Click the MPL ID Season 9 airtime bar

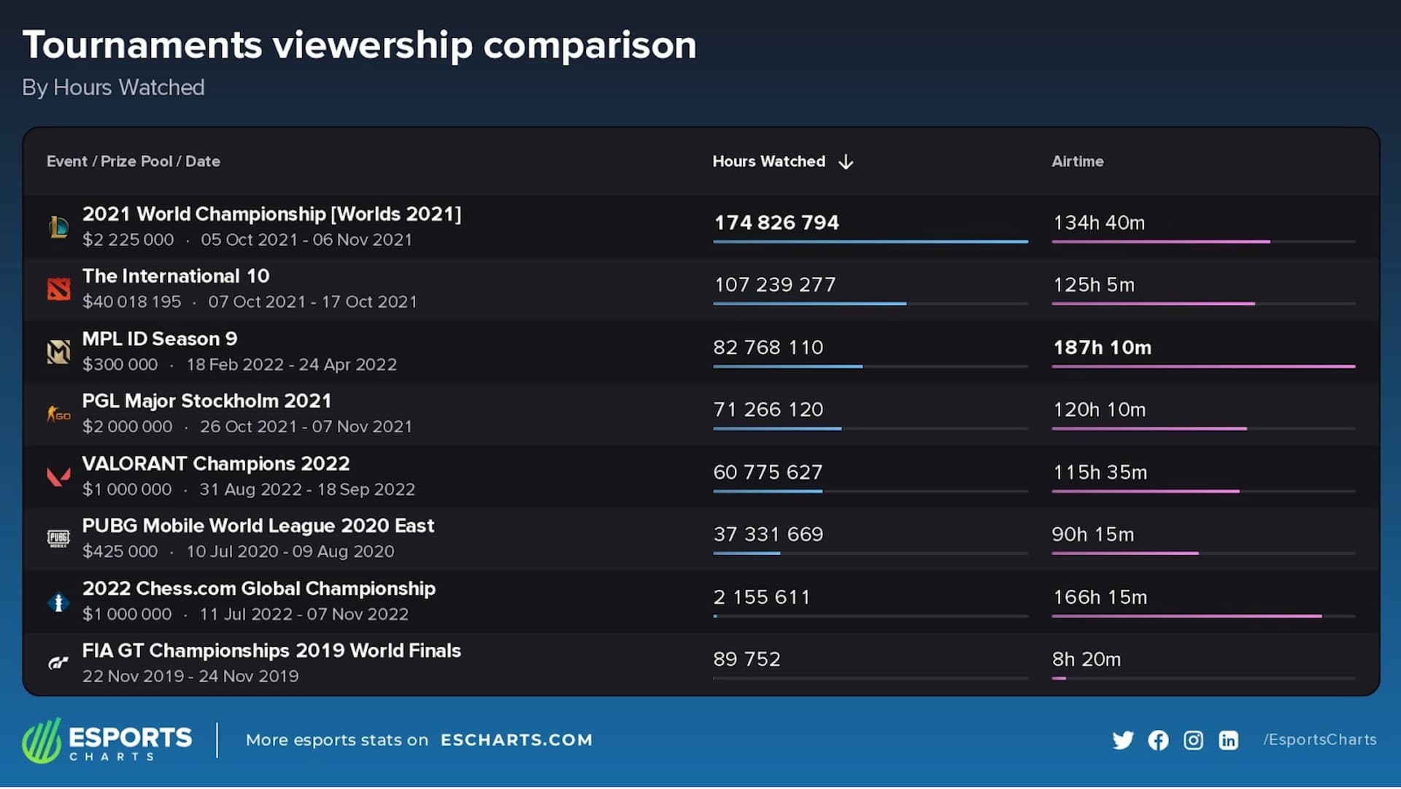point(1203,366)
